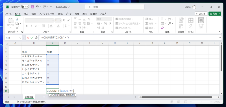Click the merge and center icon

click(x=89, y=23)
